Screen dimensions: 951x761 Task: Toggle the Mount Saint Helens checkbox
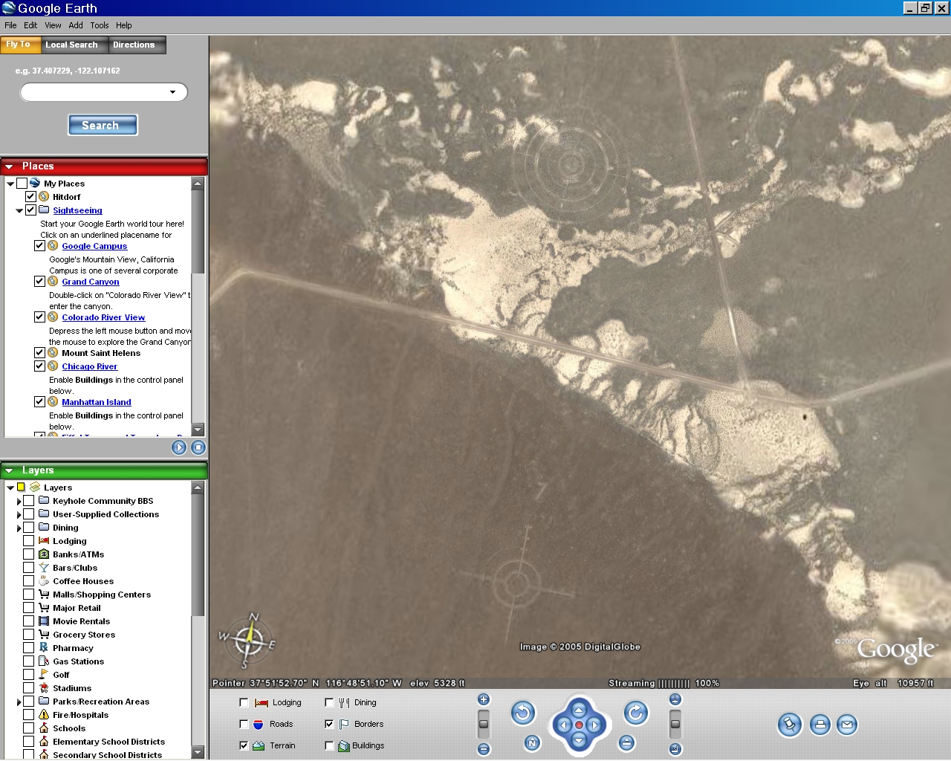pyautogui.click(x=39, y=353)
